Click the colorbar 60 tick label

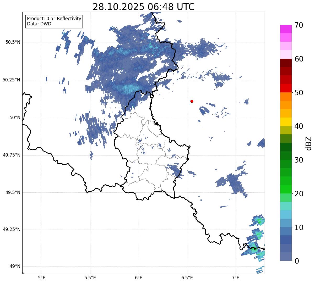(x=299, y=59)
